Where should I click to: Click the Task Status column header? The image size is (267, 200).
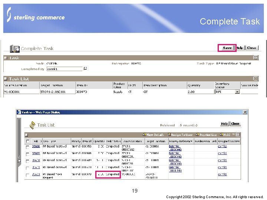tap(113, 141)
